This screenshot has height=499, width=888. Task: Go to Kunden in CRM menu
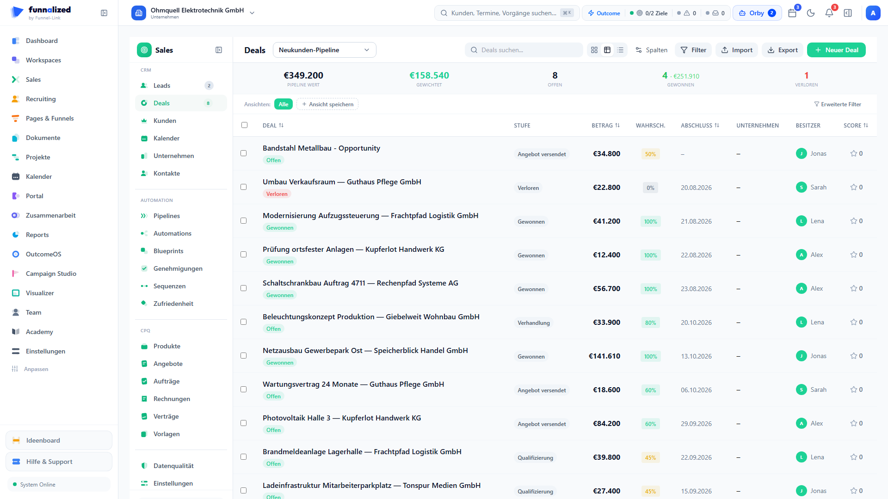pos(181,121)
